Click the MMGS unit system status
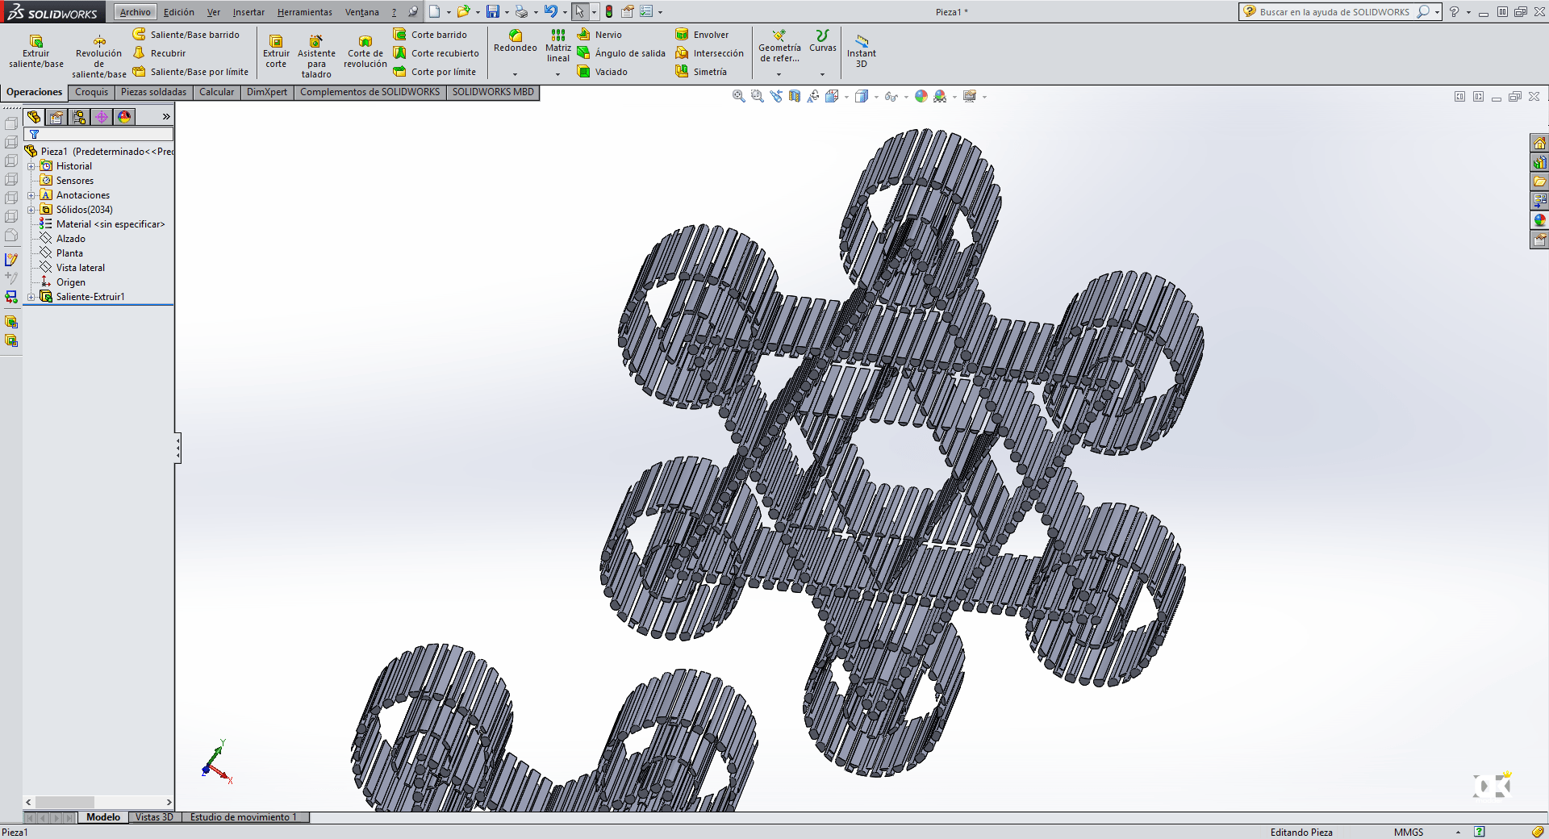Viewport: 1549px width, 839px height. [x=1409, y=832]
